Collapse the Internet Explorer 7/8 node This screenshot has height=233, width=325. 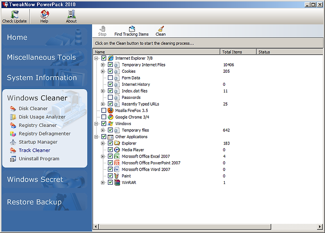(x=96, y=58)
